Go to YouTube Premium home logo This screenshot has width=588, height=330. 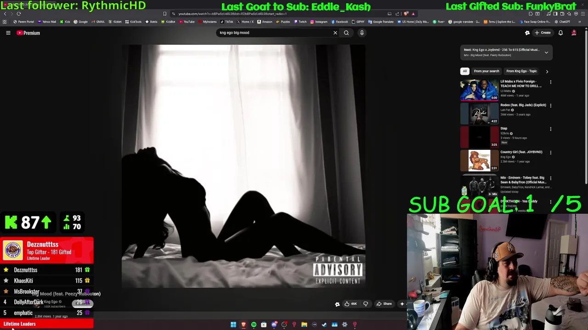(28, 33)
